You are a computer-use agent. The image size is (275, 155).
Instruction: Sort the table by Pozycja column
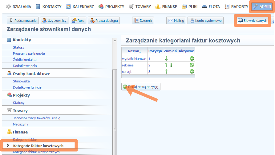[x=155, y=51]
